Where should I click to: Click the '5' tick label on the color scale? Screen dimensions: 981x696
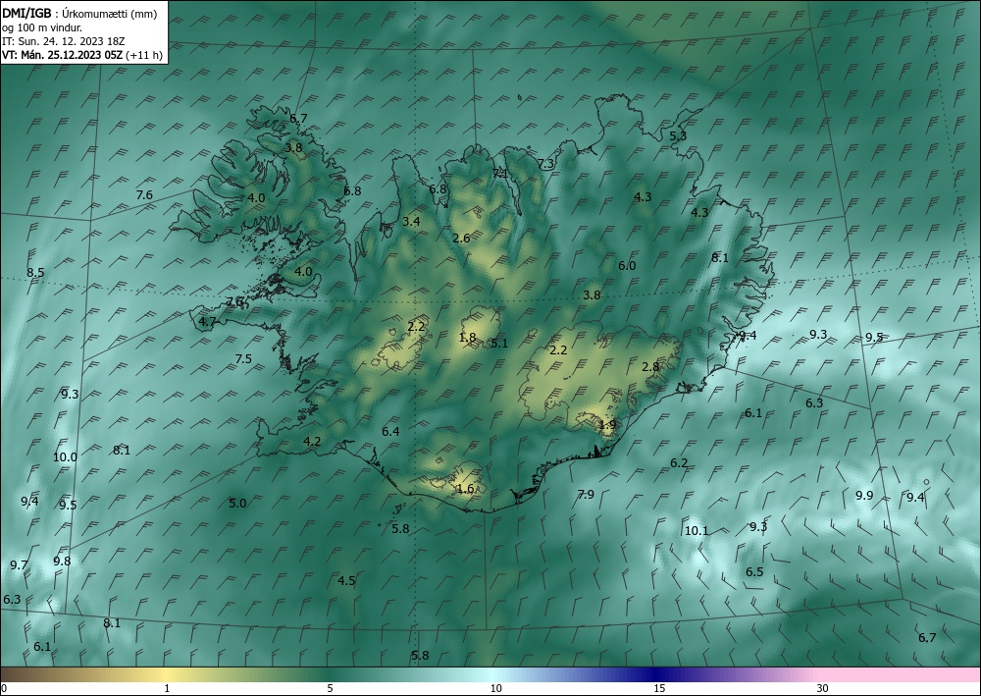click(330, 688)
